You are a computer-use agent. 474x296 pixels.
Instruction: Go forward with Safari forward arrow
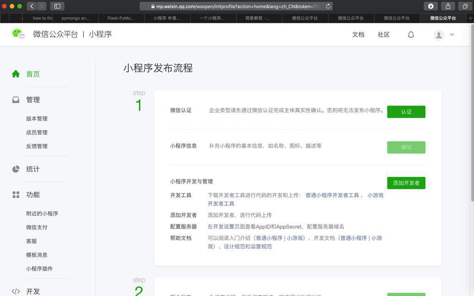point(41,6)
